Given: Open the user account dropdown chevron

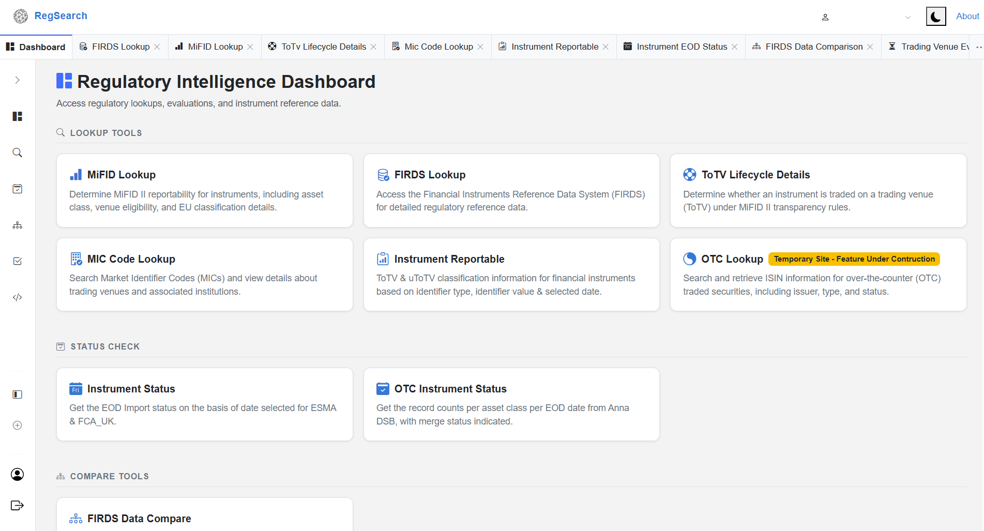Looking at the screenshot, I should (x=907, y=17).
